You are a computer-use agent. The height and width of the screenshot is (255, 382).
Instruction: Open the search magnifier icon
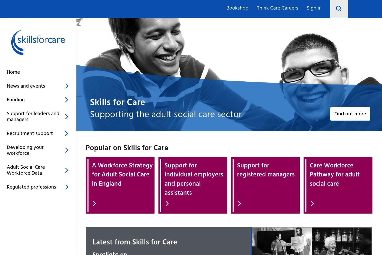(339, 9)
